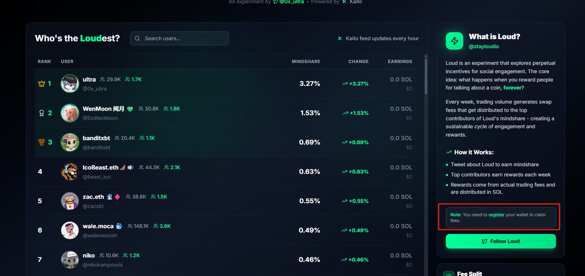Open the @stayloudio handle link
585x276 pixels.
484,46
